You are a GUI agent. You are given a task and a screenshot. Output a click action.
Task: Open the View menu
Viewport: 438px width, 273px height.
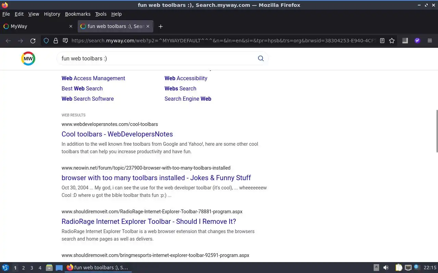pyautogui.click(x=34, y=14)
